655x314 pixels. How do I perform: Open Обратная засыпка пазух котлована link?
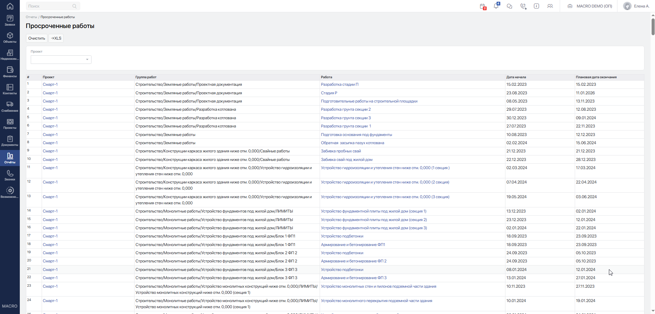[x=352, y=143]
